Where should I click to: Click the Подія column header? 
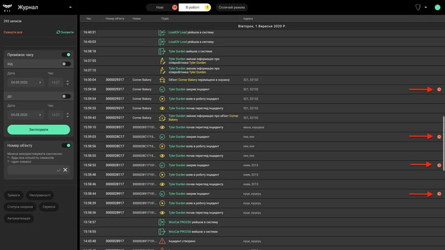tap(165, 19)
